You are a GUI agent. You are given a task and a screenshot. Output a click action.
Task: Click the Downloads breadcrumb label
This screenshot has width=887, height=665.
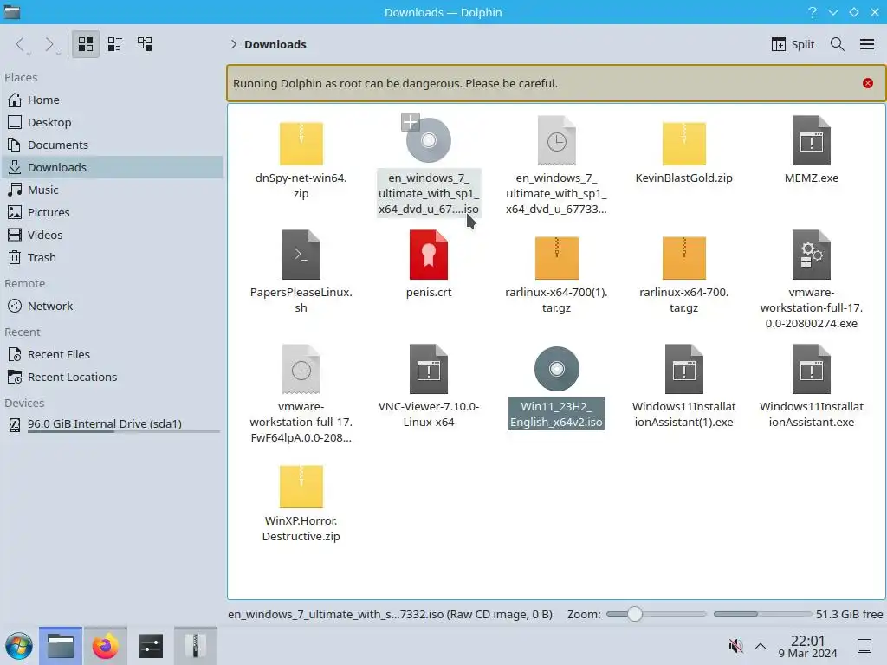pyautogui.click(x=275, y=44)
